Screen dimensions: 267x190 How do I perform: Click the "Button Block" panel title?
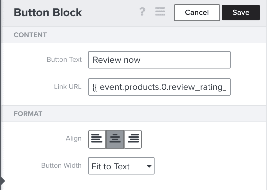coord(48,13)
